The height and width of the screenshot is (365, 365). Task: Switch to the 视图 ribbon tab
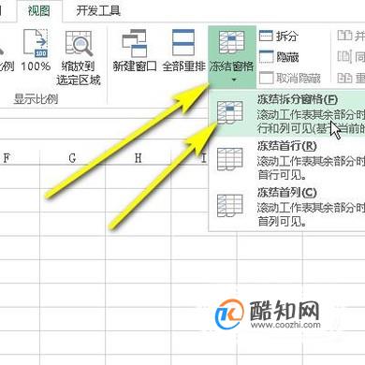point(38,11)
